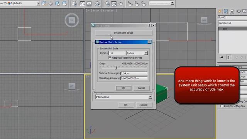Switch to the Modify command panel tab
Screen dimensions: 247x139
tap(226, 11)
